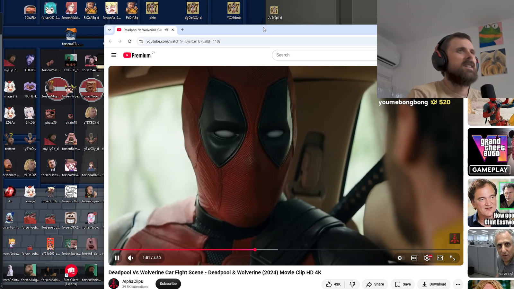The image size is (514, 289).
Task: Open the YouTube hamburger guide menu
Action: pyautogui.click(x=114, y=55)
